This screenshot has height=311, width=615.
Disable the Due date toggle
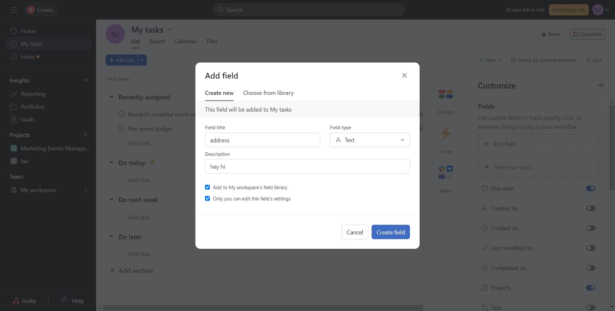click(x=590, y=188)
